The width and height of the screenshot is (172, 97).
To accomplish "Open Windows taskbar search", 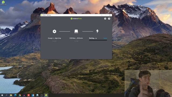I will coord(6,95).
